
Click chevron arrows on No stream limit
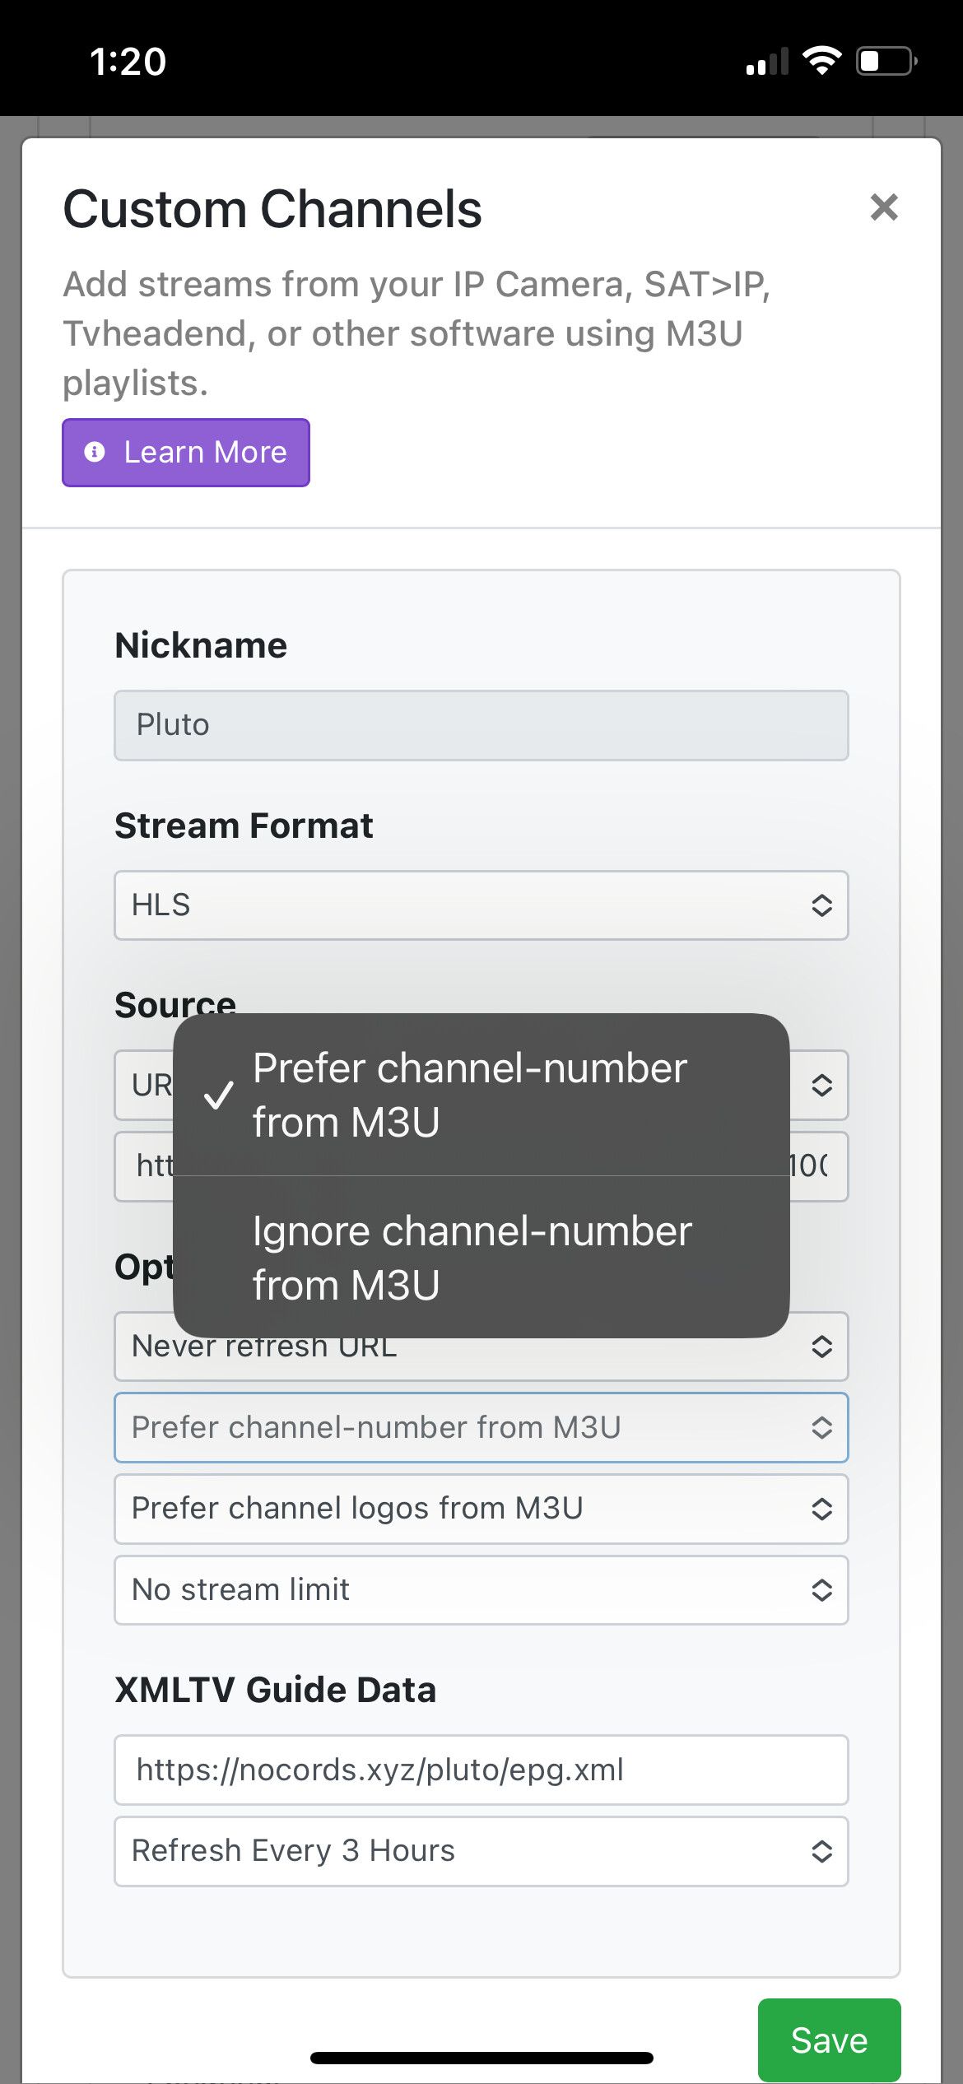(821, 1590)
